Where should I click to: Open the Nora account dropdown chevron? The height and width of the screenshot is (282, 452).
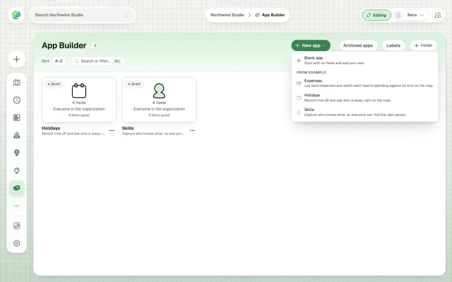pos(422,15)
